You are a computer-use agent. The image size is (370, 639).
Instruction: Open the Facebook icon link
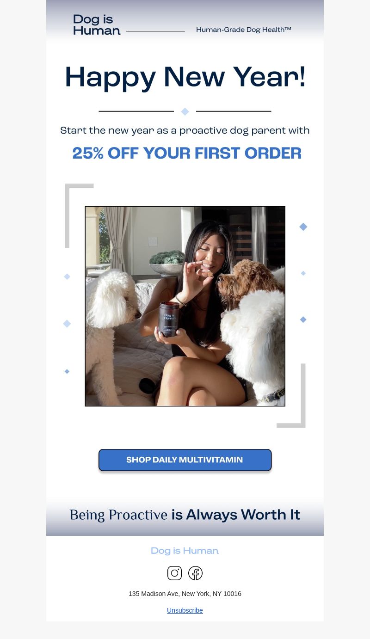pos(195,573)
